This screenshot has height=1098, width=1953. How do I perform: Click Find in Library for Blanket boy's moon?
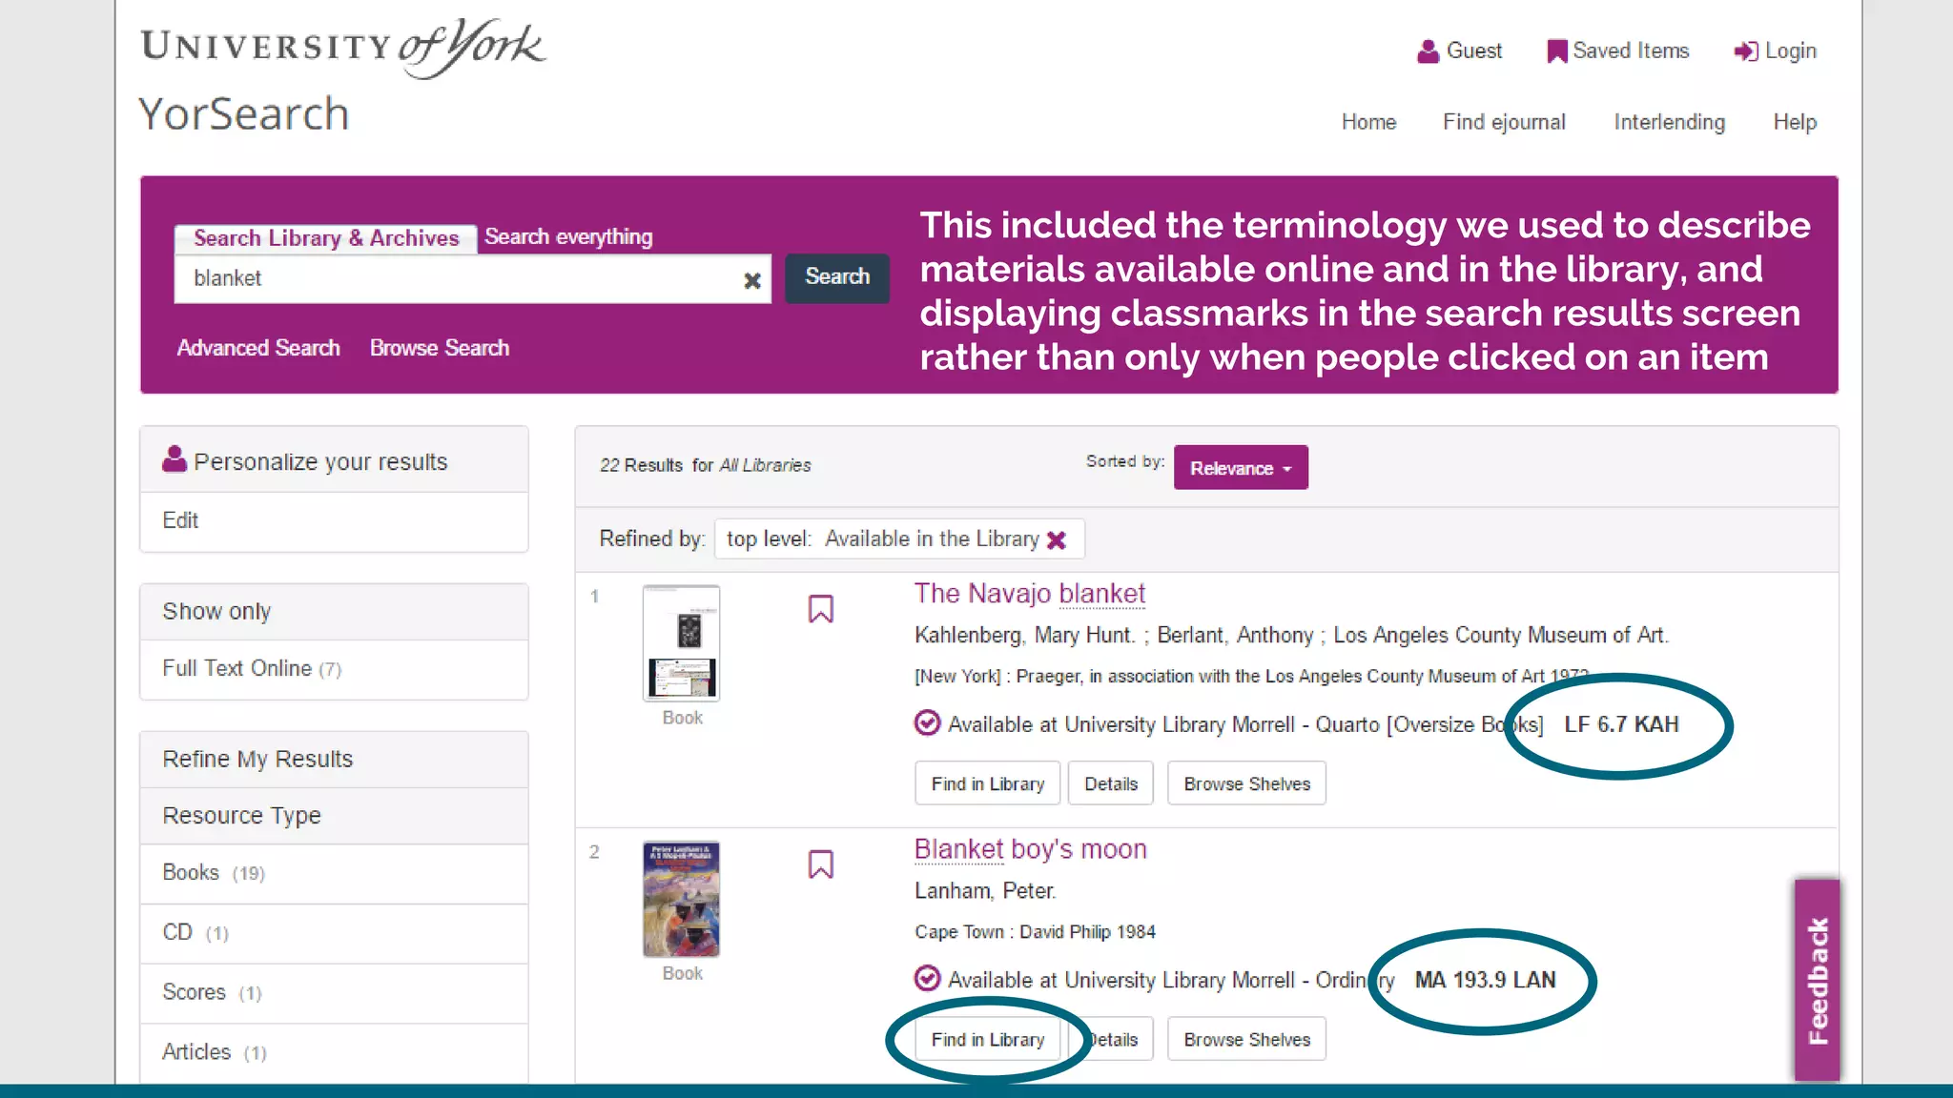tap(988, 1039)
